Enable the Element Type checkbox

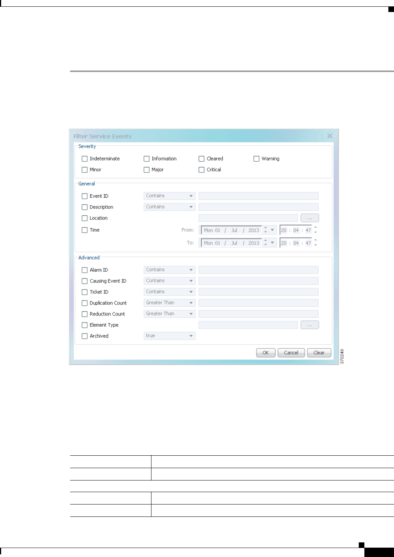point(85,325)
